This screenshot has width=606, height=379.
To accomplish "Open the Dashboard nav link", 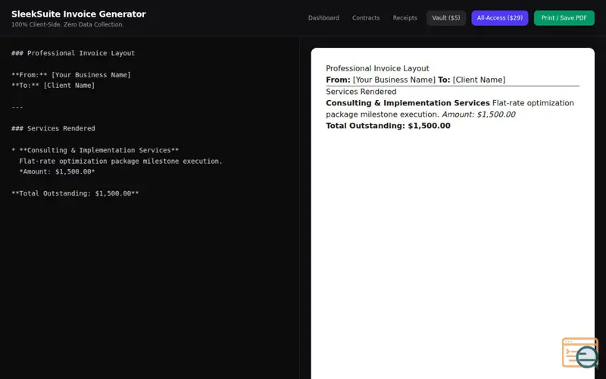I will 323,17.
